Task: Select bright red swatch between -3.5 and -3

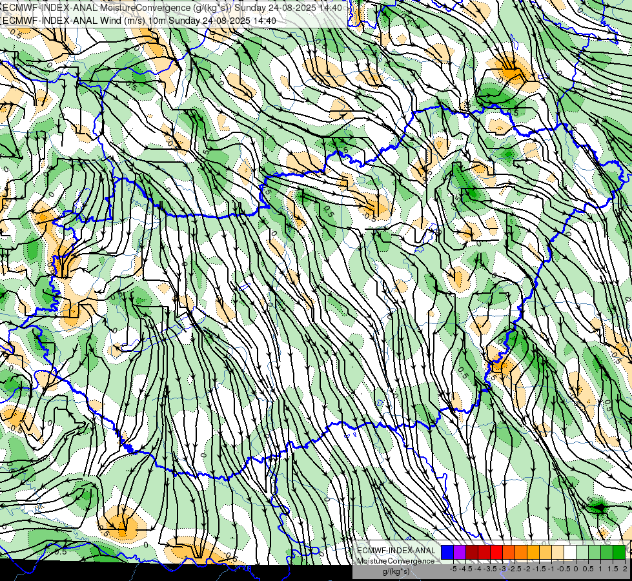Action: pos(496,553)
